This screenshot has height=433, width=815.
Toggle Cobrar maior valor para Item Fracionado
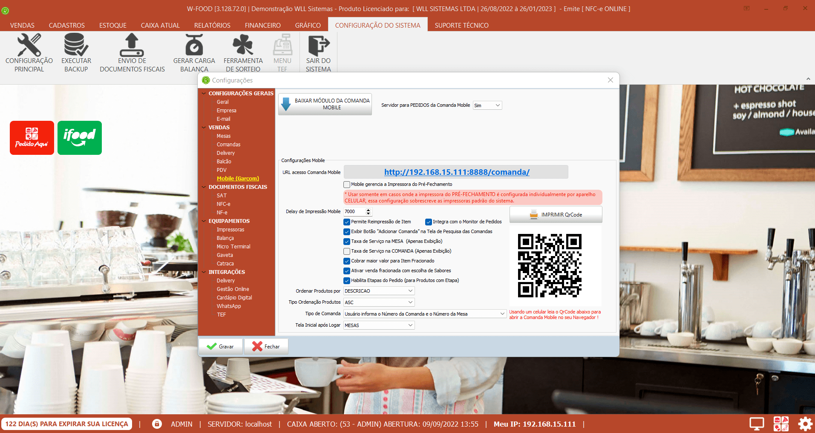click(347, 261)
